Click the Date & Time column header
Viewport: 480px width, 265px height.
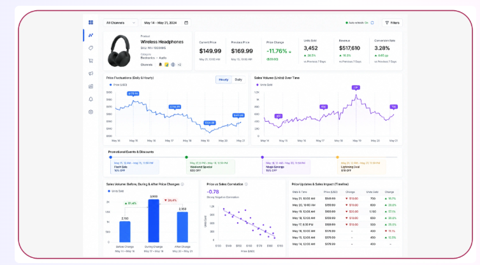[x=300, y=192]
